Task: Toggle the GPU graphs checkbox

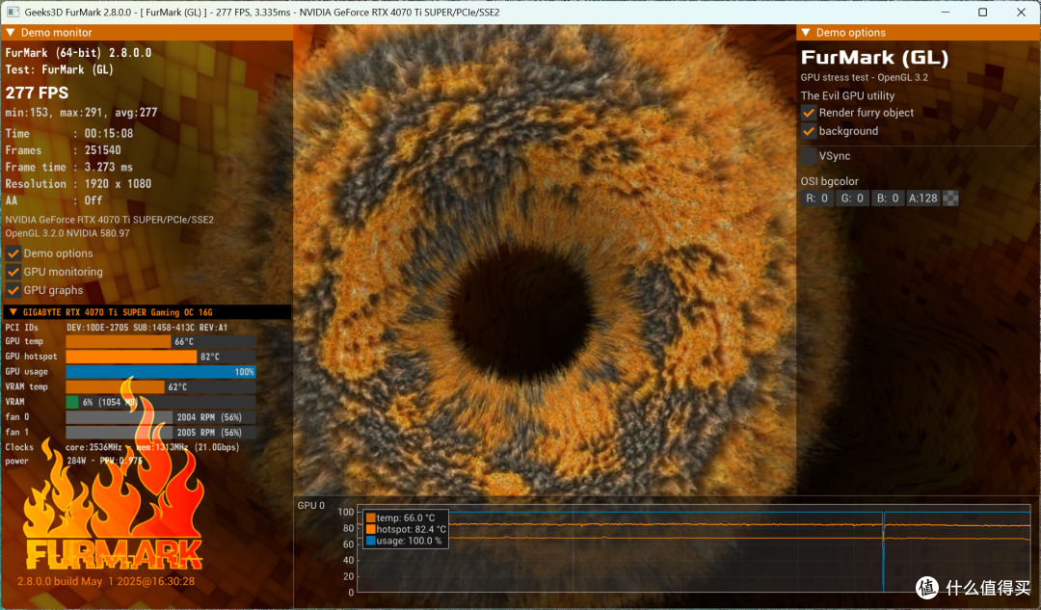Action: [13, 291]
